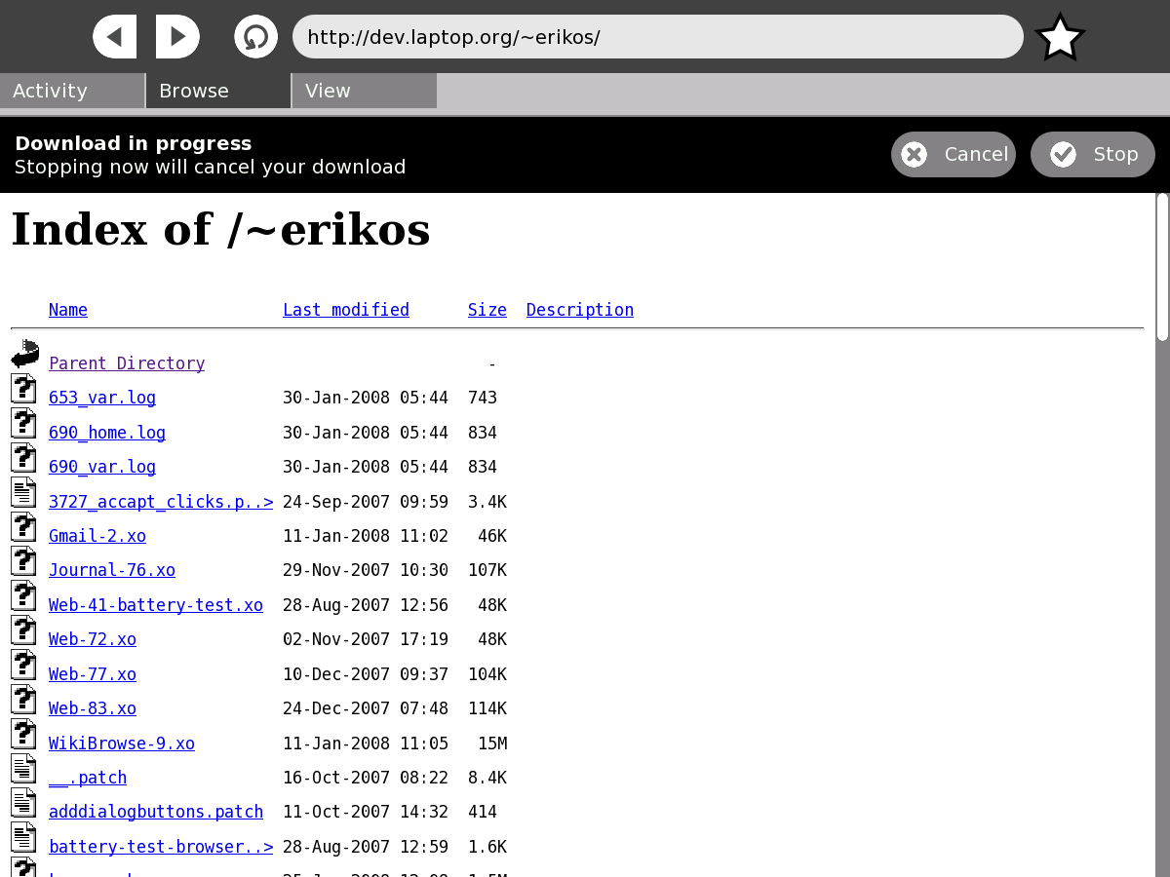Sort the file listing by Size
Screen dimensions: 1170x877
[x=487, y=310]
